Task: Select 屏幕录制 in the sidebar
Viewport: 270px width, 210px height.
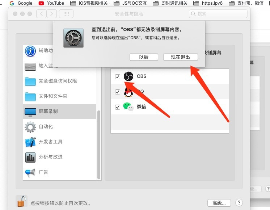Action: [59, 112]
